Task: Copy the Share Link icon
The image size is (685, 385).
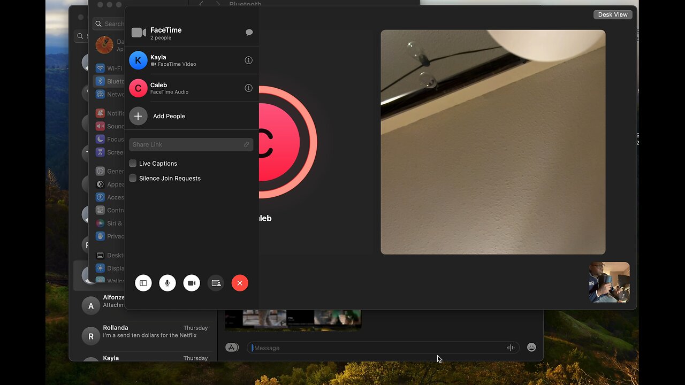Action: 246,144
